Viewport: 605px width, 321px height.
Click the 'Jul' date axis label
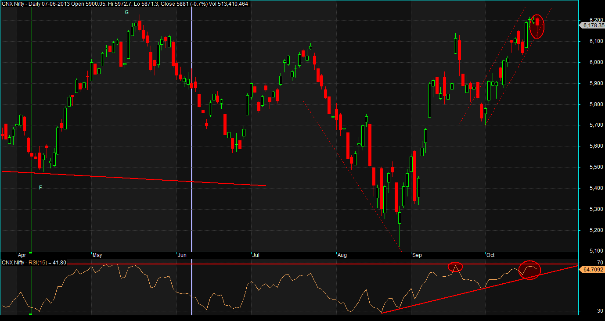coord(256,255)
